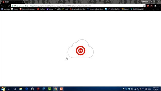Open the MMO bookmark
Image resolution: width=161 pixels, height=91 pixels.
[x=65, y=9]
